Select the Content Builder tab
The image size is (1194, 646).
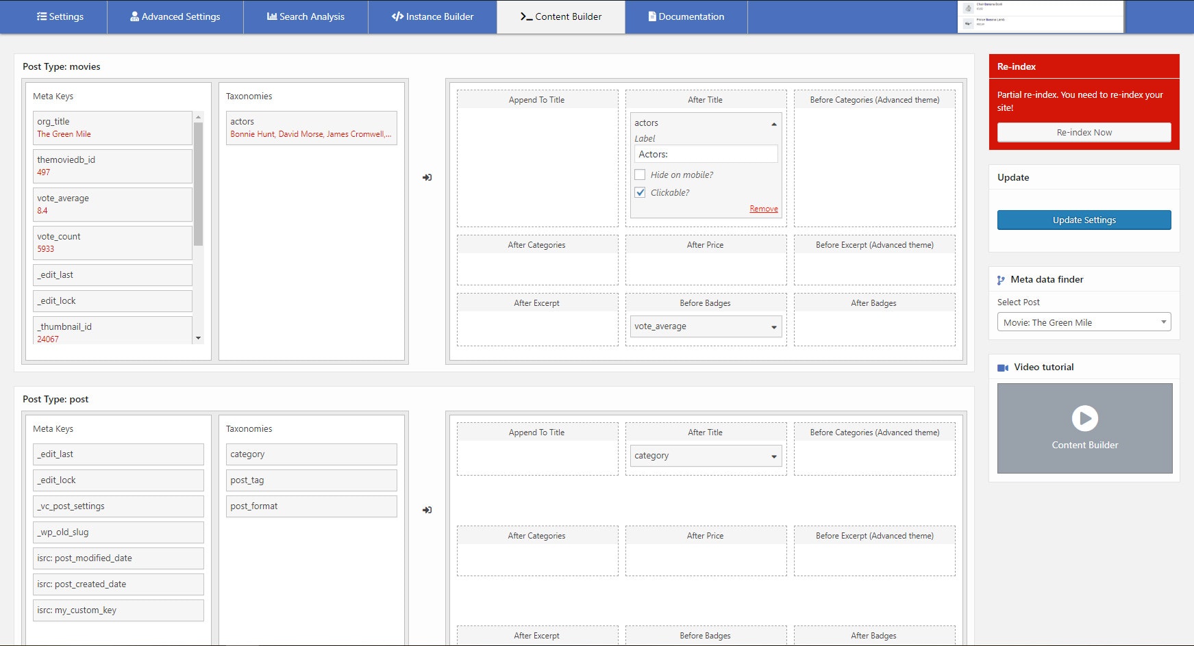561,16
